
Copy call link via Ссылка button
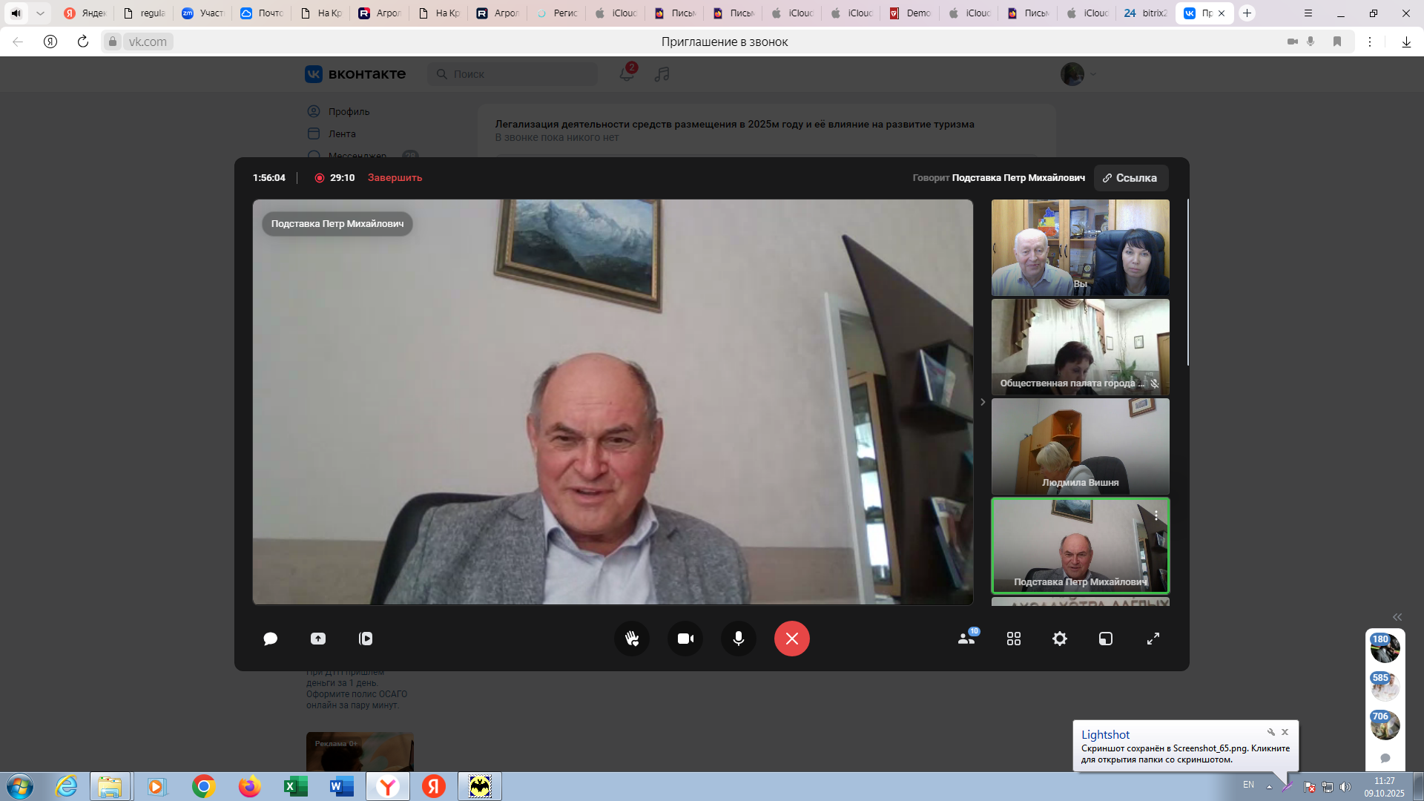coord(1130,178)
